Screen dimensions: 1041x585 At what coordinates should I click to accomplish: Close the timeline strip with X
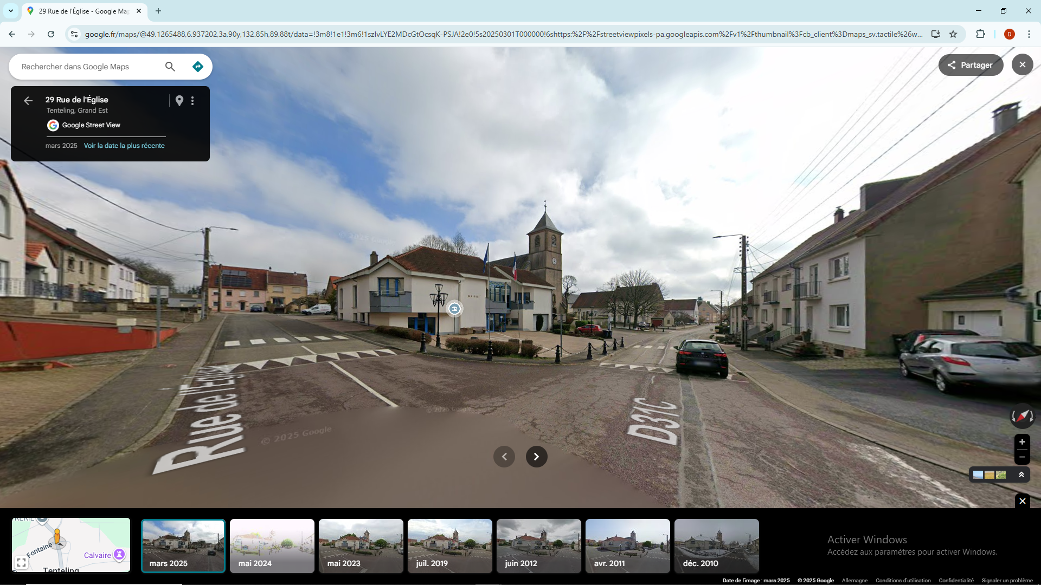pyautogui.click(x=1023, y=501)
